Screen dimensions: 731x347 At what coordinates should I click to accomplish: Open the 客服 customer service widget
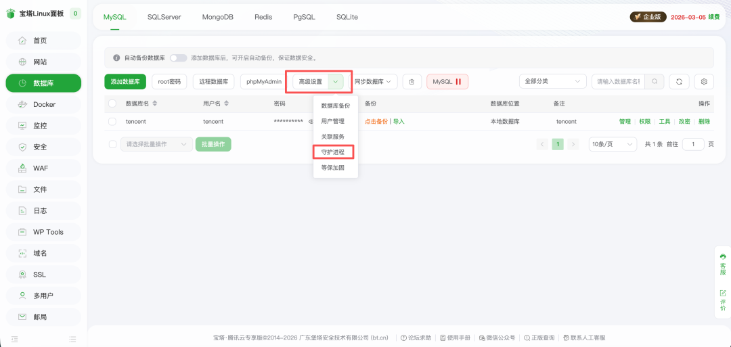pyautogui.click(x=723, y=264)
